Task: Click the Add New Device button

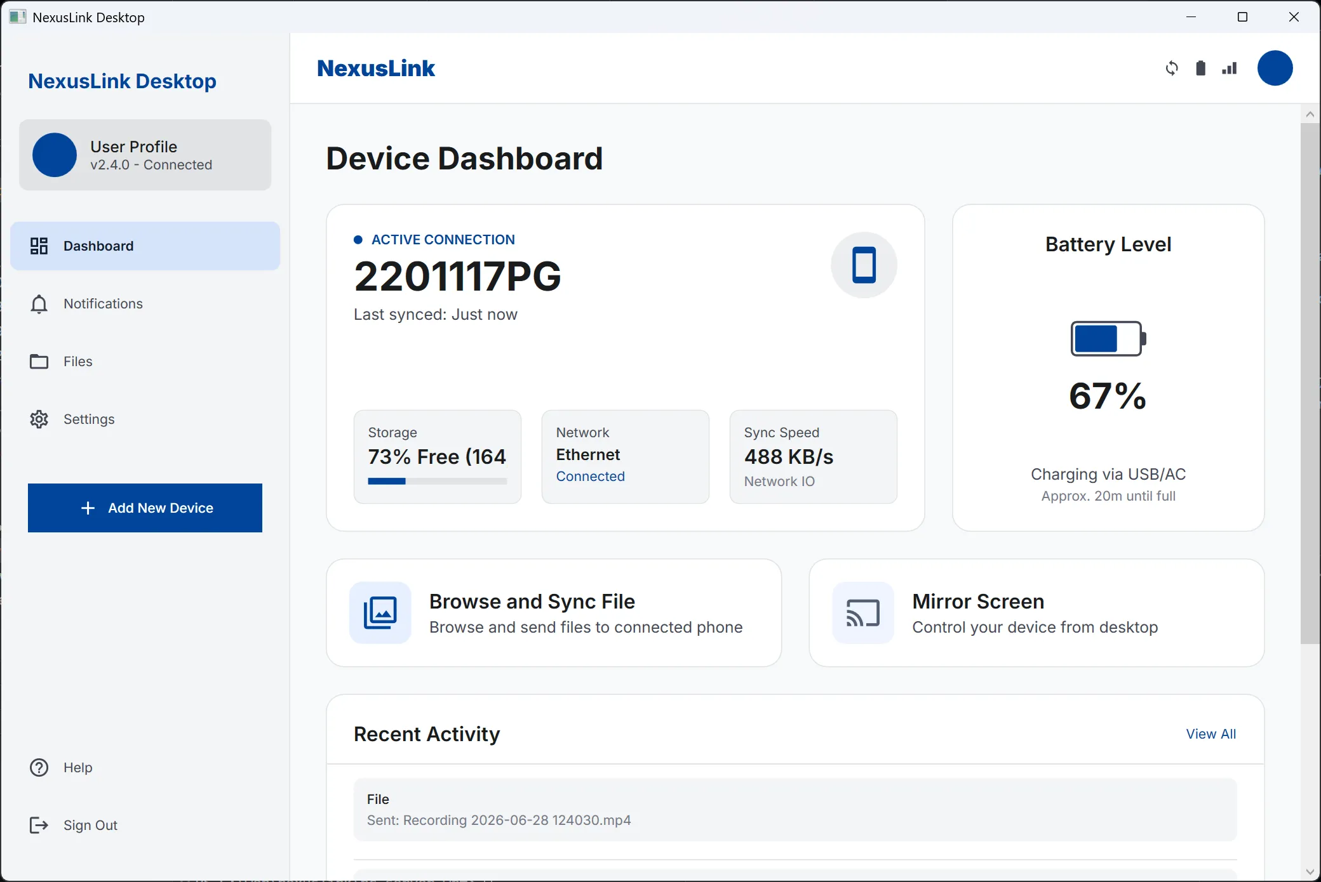Action: tap(145, 508)
